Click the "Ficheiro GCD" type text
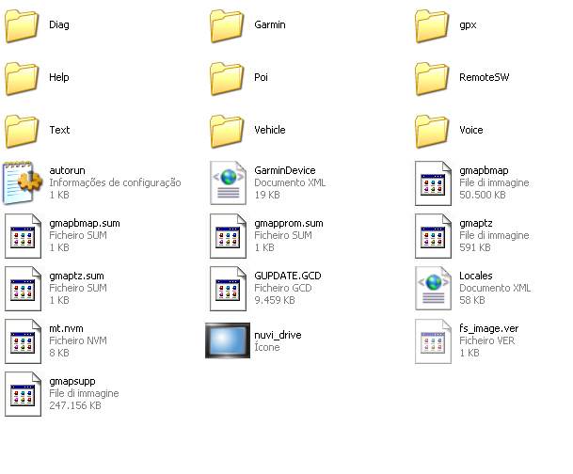The height and width of the screenshot is (474, 573). point(283,288)
